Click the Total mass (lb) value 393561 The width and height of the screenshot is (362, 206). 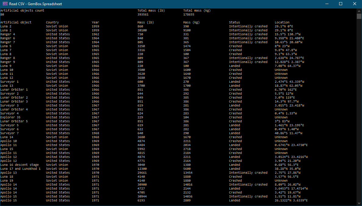(142, 14)
